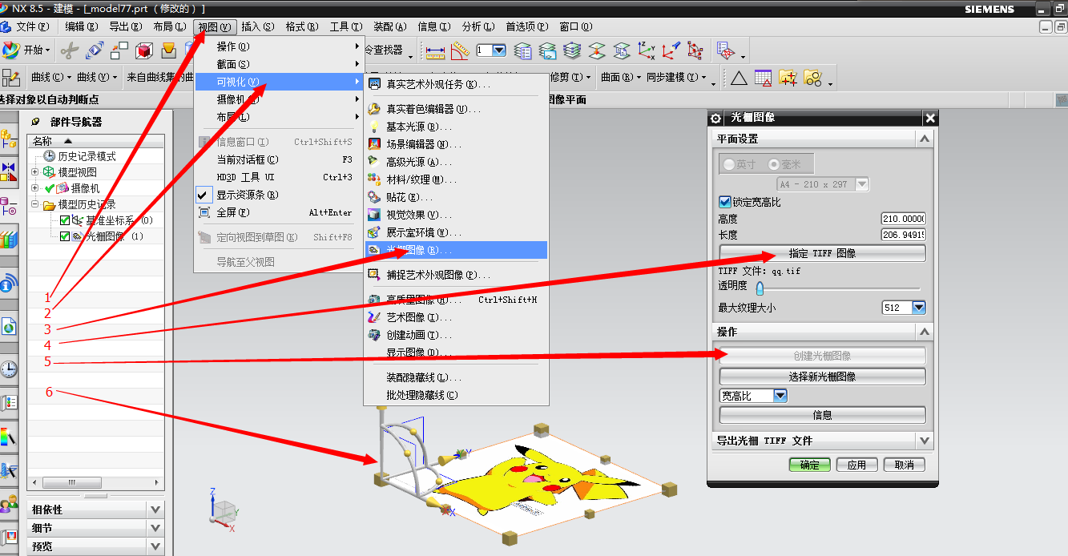Click the gear icon in raster image dialog

(x=716, y=118)
